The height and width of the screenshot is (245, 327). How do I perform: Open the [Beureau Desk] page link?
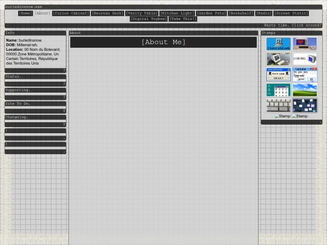108,13
